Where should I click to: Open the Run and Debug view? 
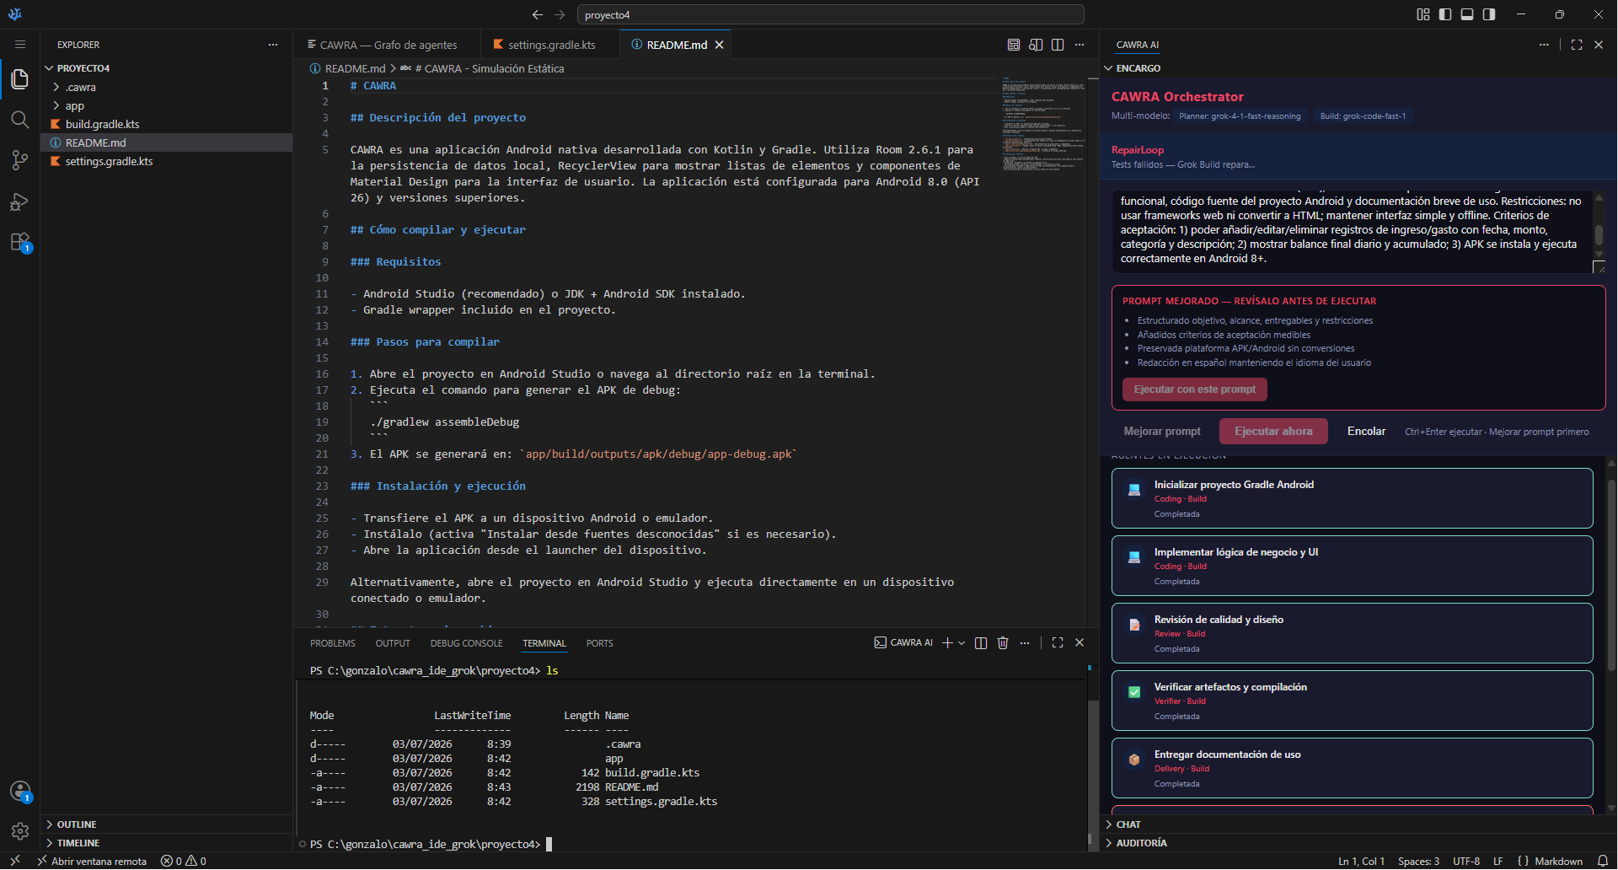click(20, 201)
